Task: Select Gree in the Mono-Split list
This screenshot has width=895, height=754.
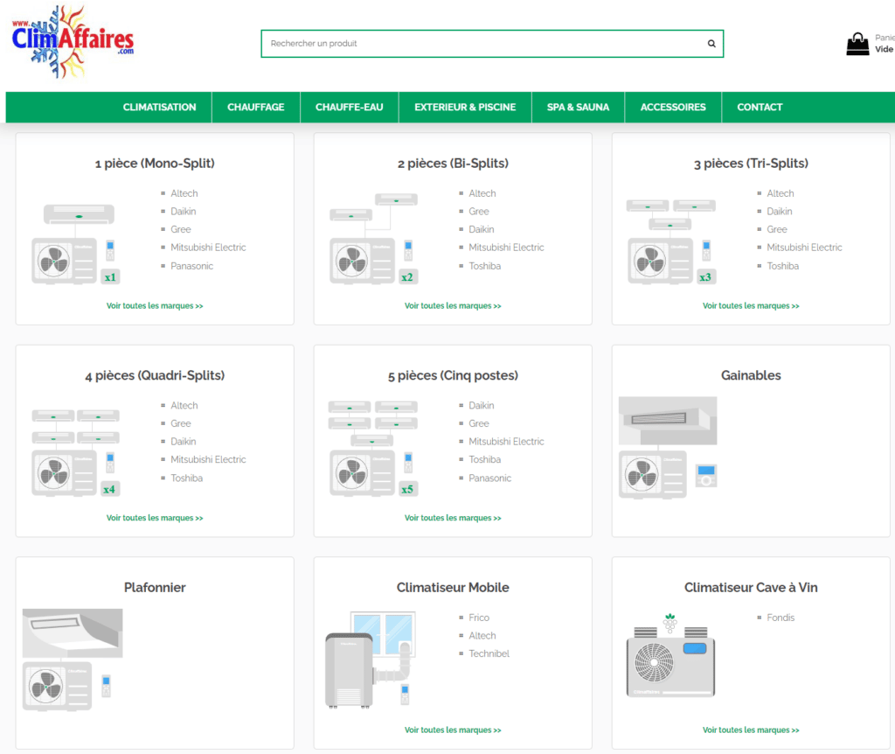Action: pyautogui.click(x=181, y=230)
